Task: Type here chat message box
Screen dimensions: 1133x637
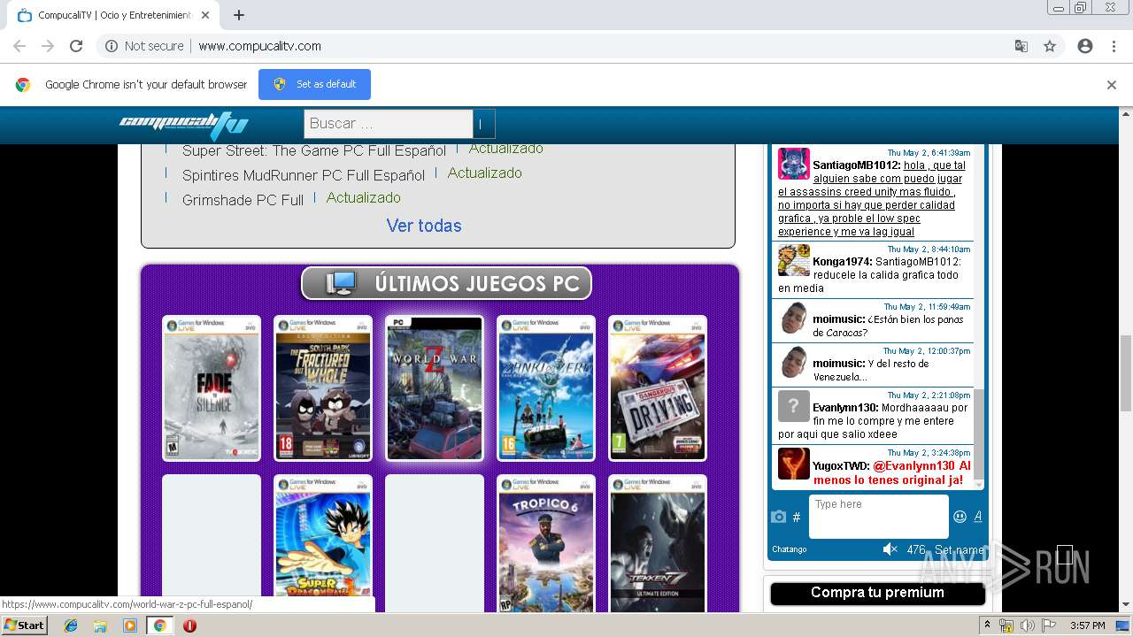Action: 878,517
